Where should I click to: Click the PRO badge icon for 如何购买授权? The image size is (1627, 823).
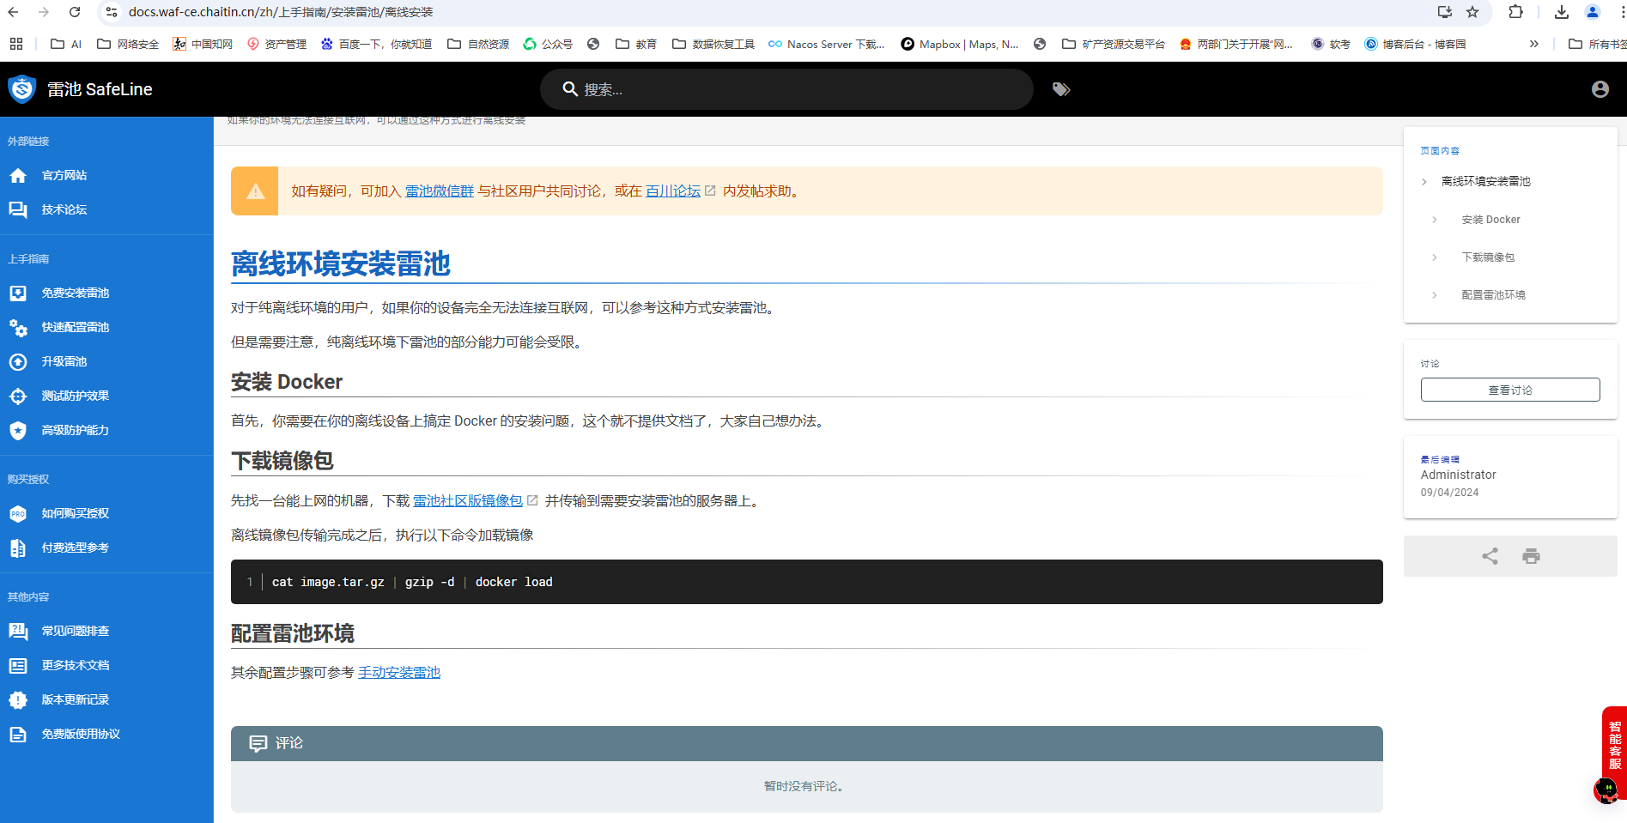[18, 514]
